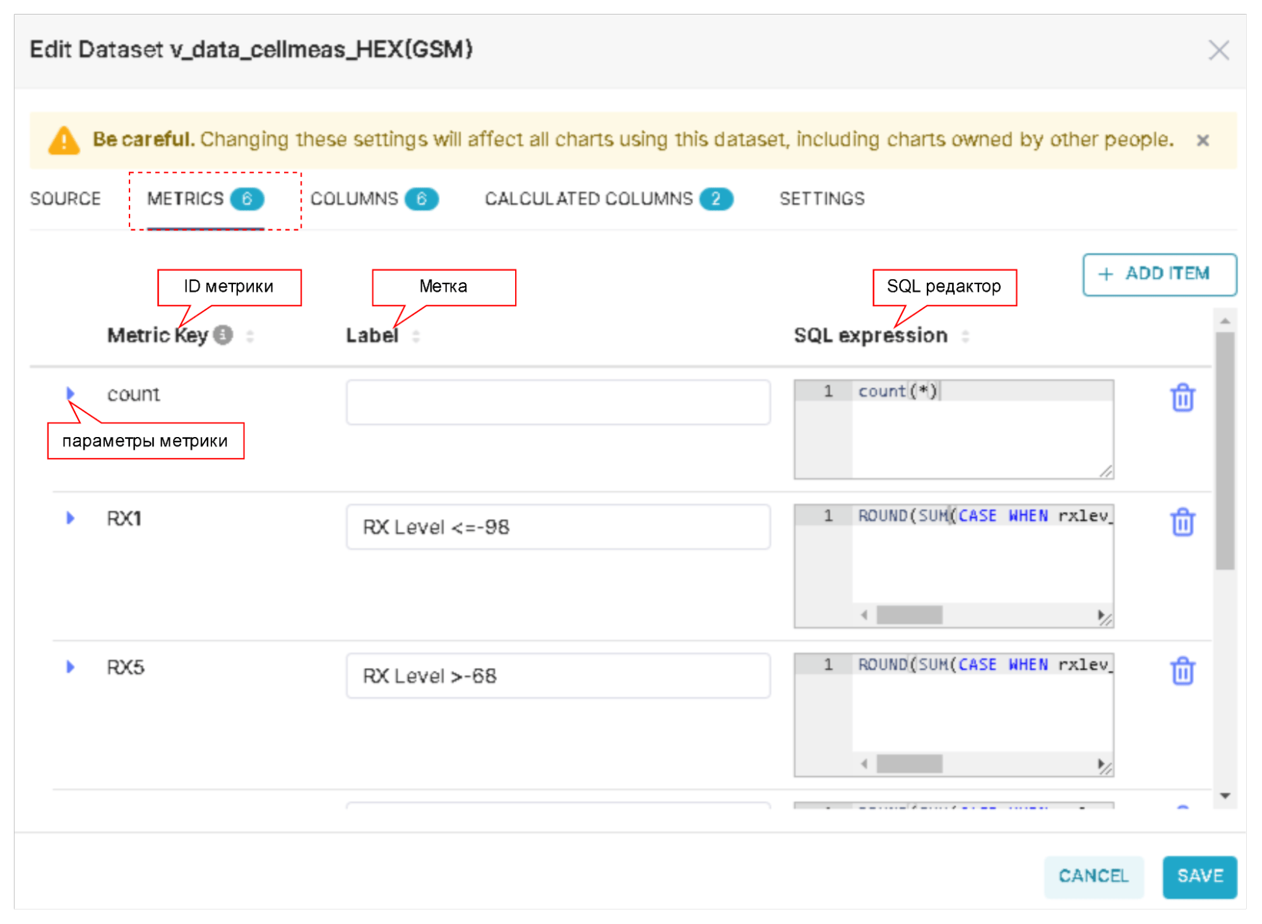Delete the RX1 metric with trash icon
1262x924 pixels.
click(1182, 522)
